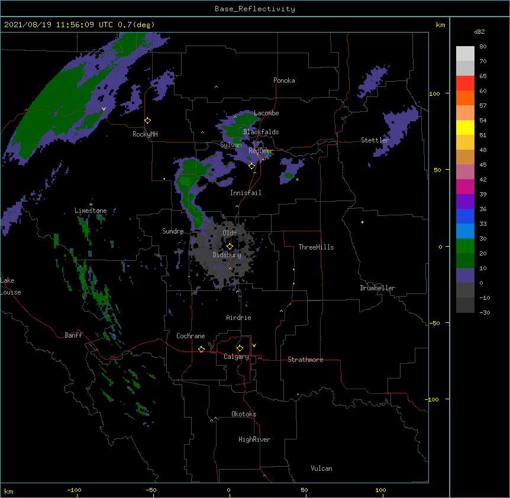Select the magenta 42-39 dBZ legend swatch
The image size is (510, 498).
point(465,186)
